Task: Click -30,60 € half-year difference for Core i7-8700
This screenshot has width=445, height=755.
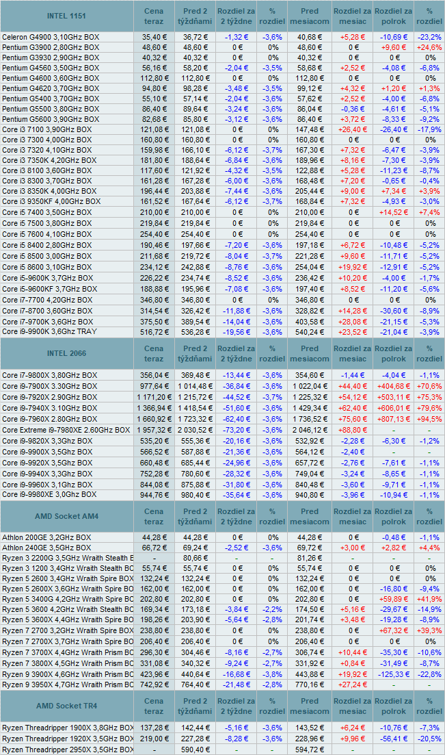Action: pyautogui.click(x=394, y=311)
